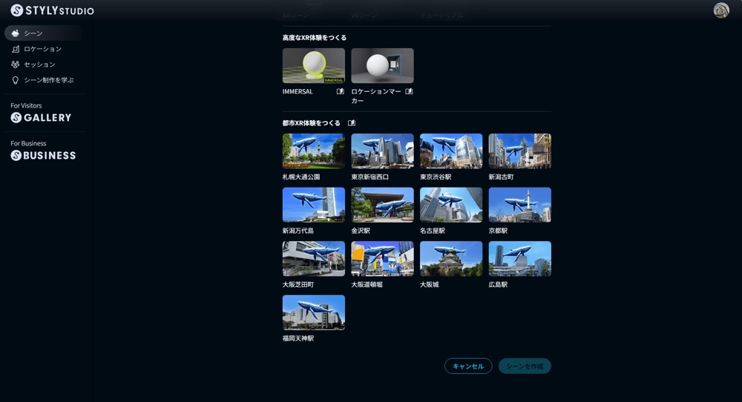This screenshot has height=402, width=742.
Task: Select the 福岡天神駅 location thumbnail
Action: [x=313, y=312]
